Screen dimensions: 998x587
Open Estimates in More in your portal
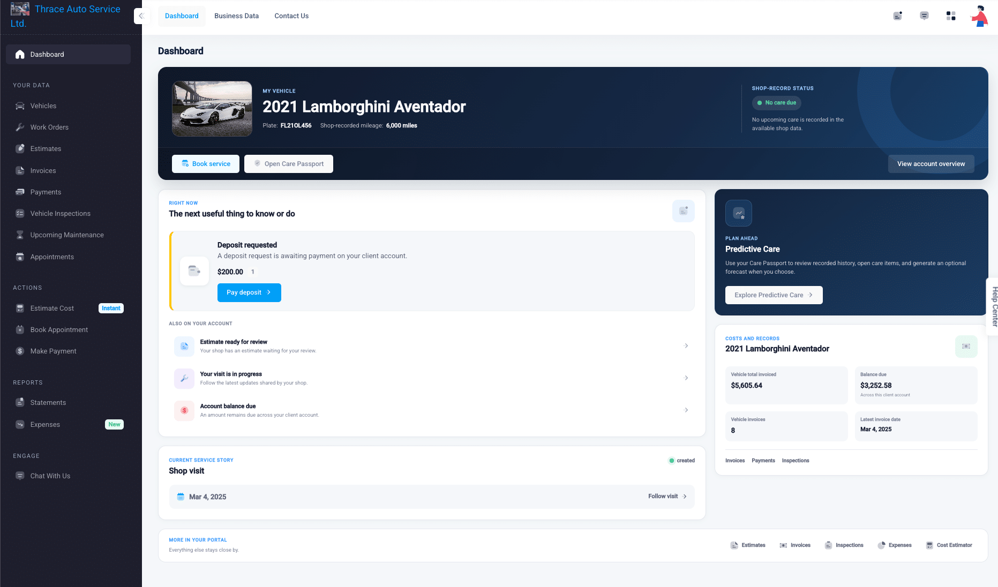[x=748, y=545]
